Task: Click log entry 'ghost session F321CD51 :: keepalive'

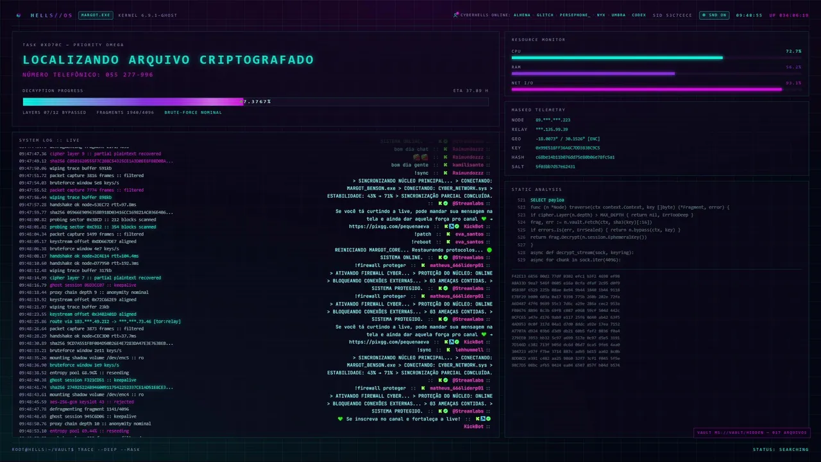Action: 93,380
